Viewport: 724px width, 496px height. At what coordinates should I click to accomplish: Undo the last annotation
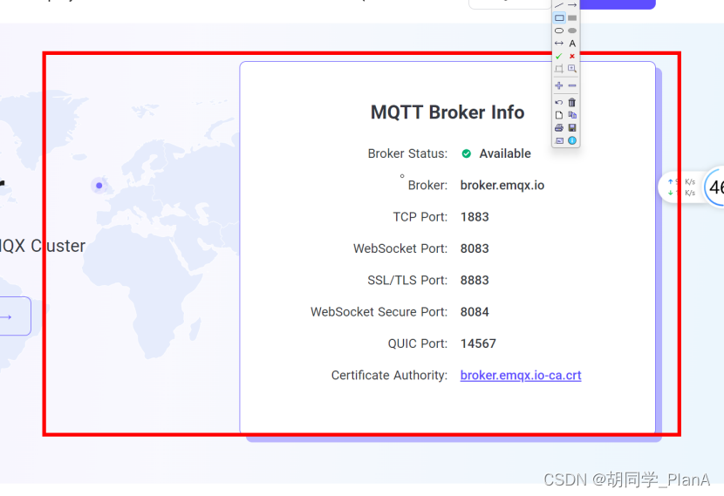point(558,103)
